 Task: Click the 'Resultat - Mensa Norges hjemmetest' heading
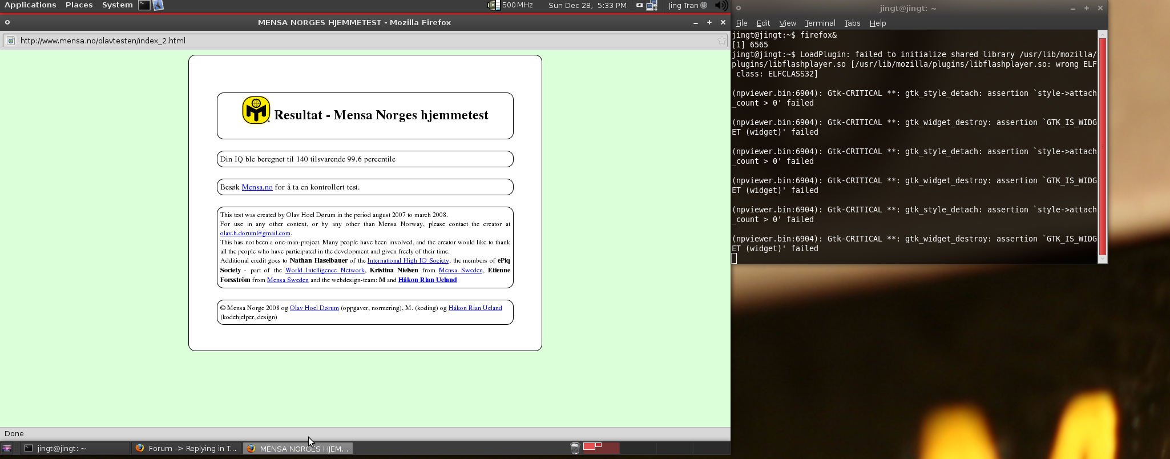381,115
